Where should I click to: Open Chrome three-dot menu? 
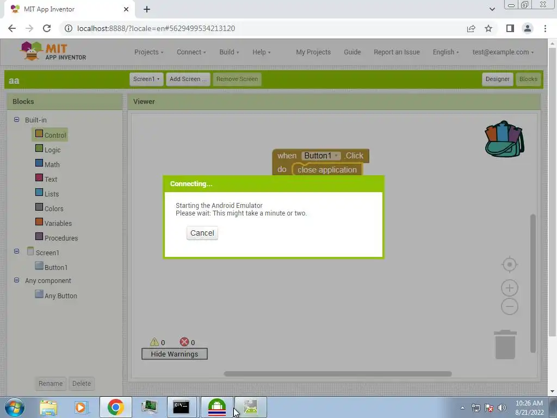point(545,28)
